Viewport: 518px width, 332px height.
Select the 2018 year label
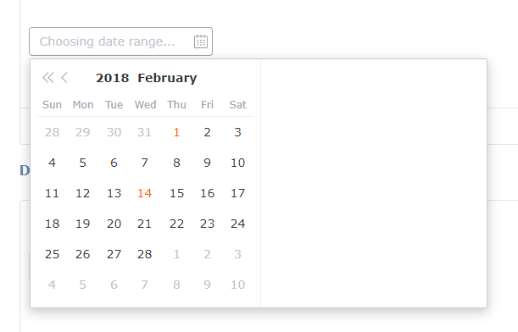(x=112, y=78)
